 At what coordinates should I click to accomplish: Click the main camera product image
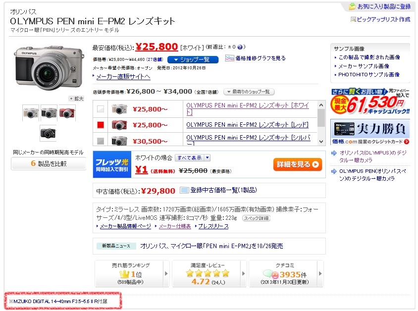pos(49,68)
